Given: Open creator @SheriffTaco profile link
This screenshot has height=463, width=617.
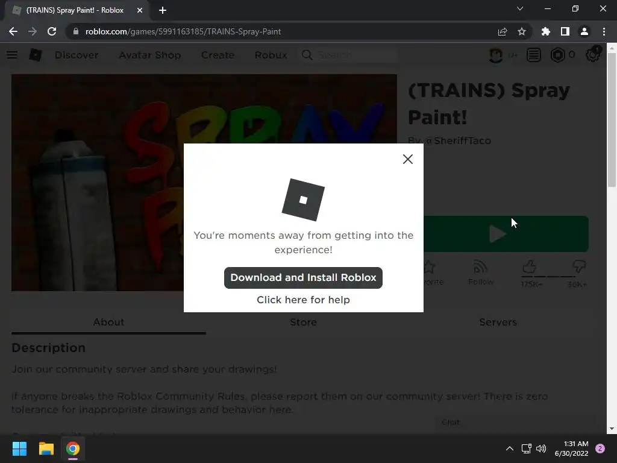Looking at the screenshot, I should (x=458, y=140).
